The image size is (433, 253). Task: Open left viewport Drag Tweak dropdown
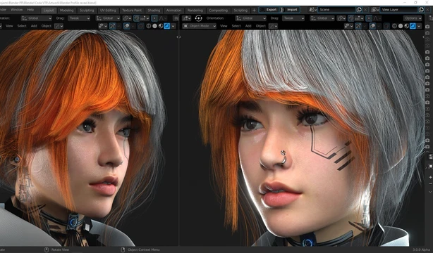(x=79, y=18)
